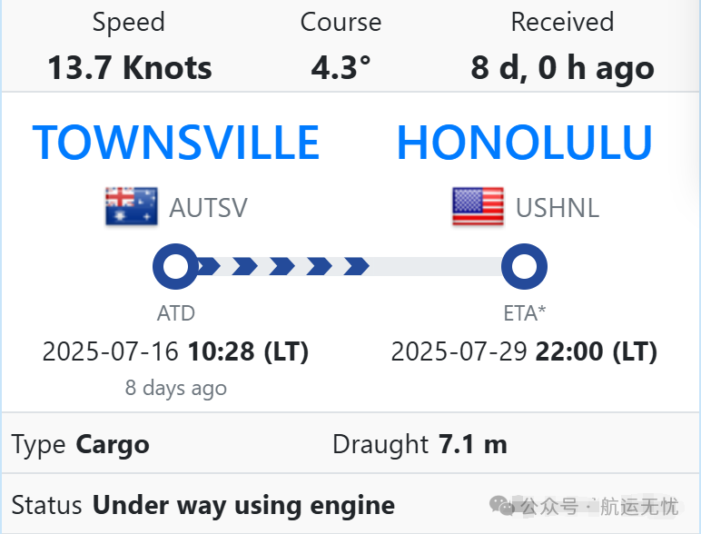The height and width of the screenshot is (534, 701).
Task: Open the HONOLULU destination port link
Action: tap(525, 143)
